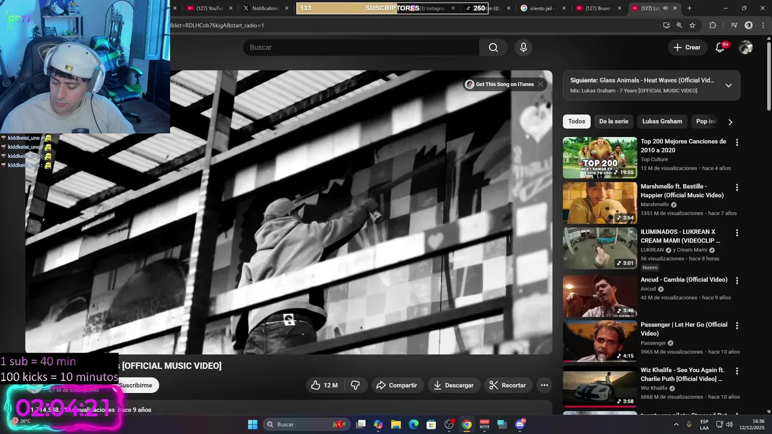This screenshot has width=772, height=434.
Task: Open options for ILUMINADOS LUKREAN video
Action: pyautogui.click(x=736, y=233)
